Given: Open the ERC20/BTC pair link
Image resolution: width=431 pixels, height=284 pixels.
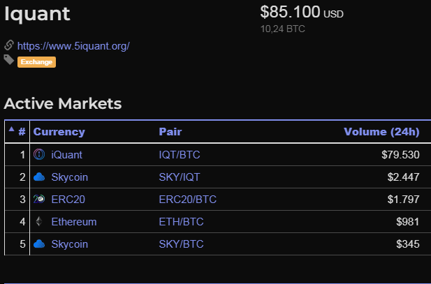Looking at the screenshot, I should (x=188, y=200).
